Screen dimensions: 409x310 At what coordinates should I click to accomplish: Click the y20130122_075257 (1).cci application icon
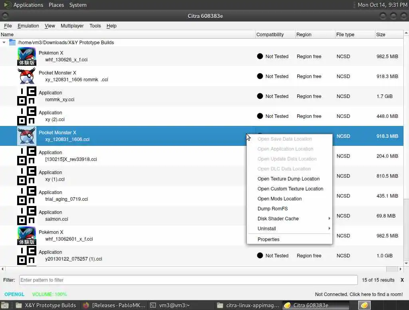tap(27, 255)
